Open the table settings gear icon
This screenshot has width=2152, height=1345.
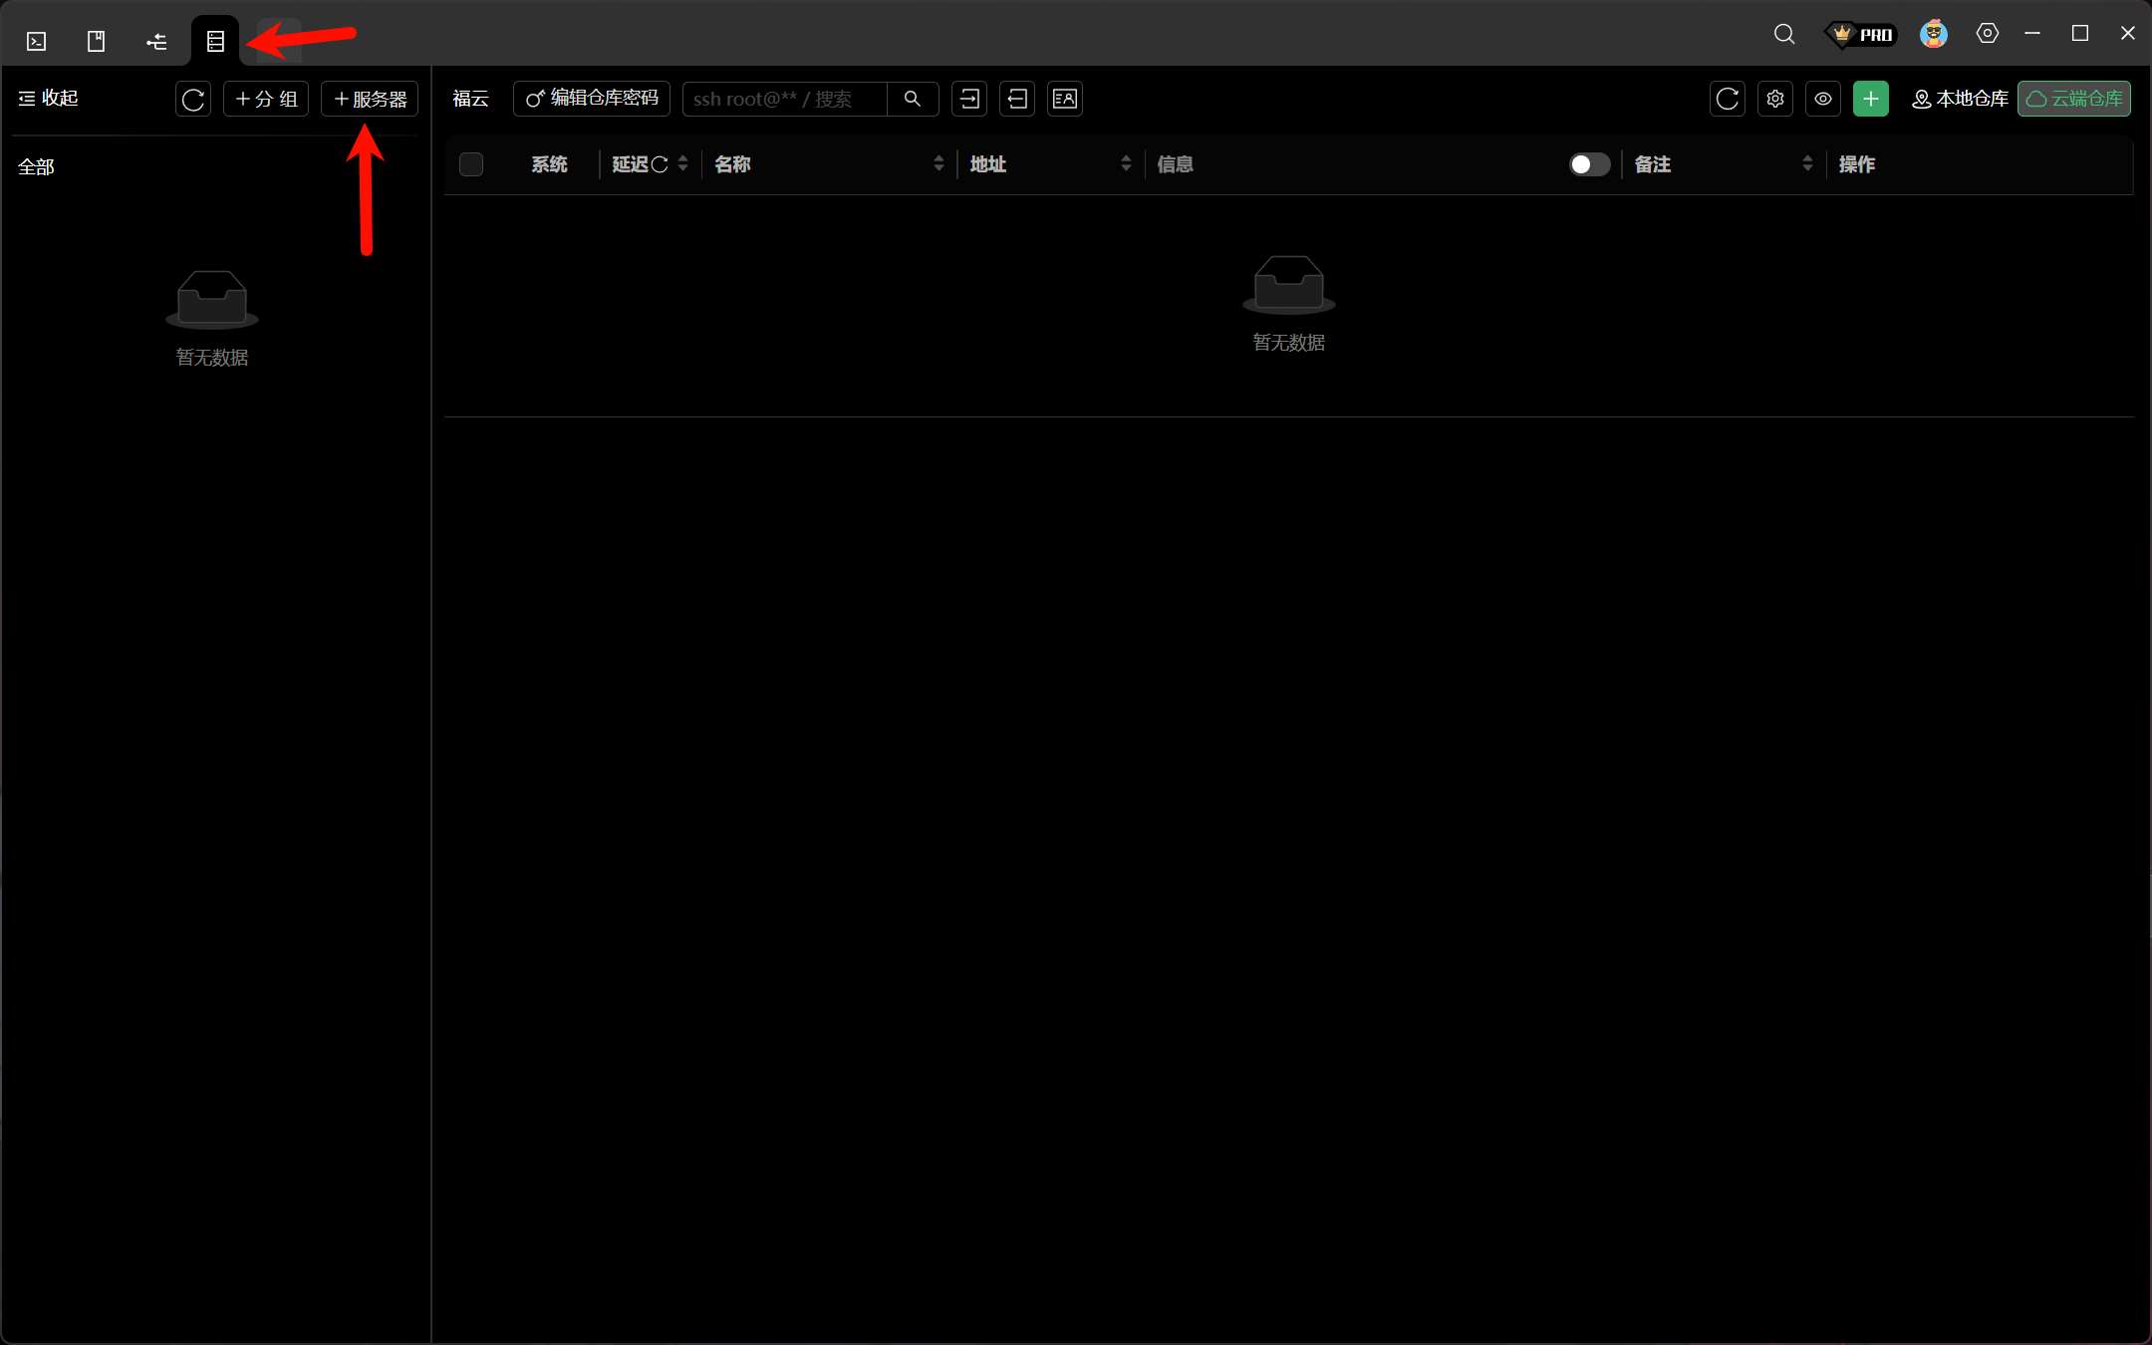(x=1775, y=99)
